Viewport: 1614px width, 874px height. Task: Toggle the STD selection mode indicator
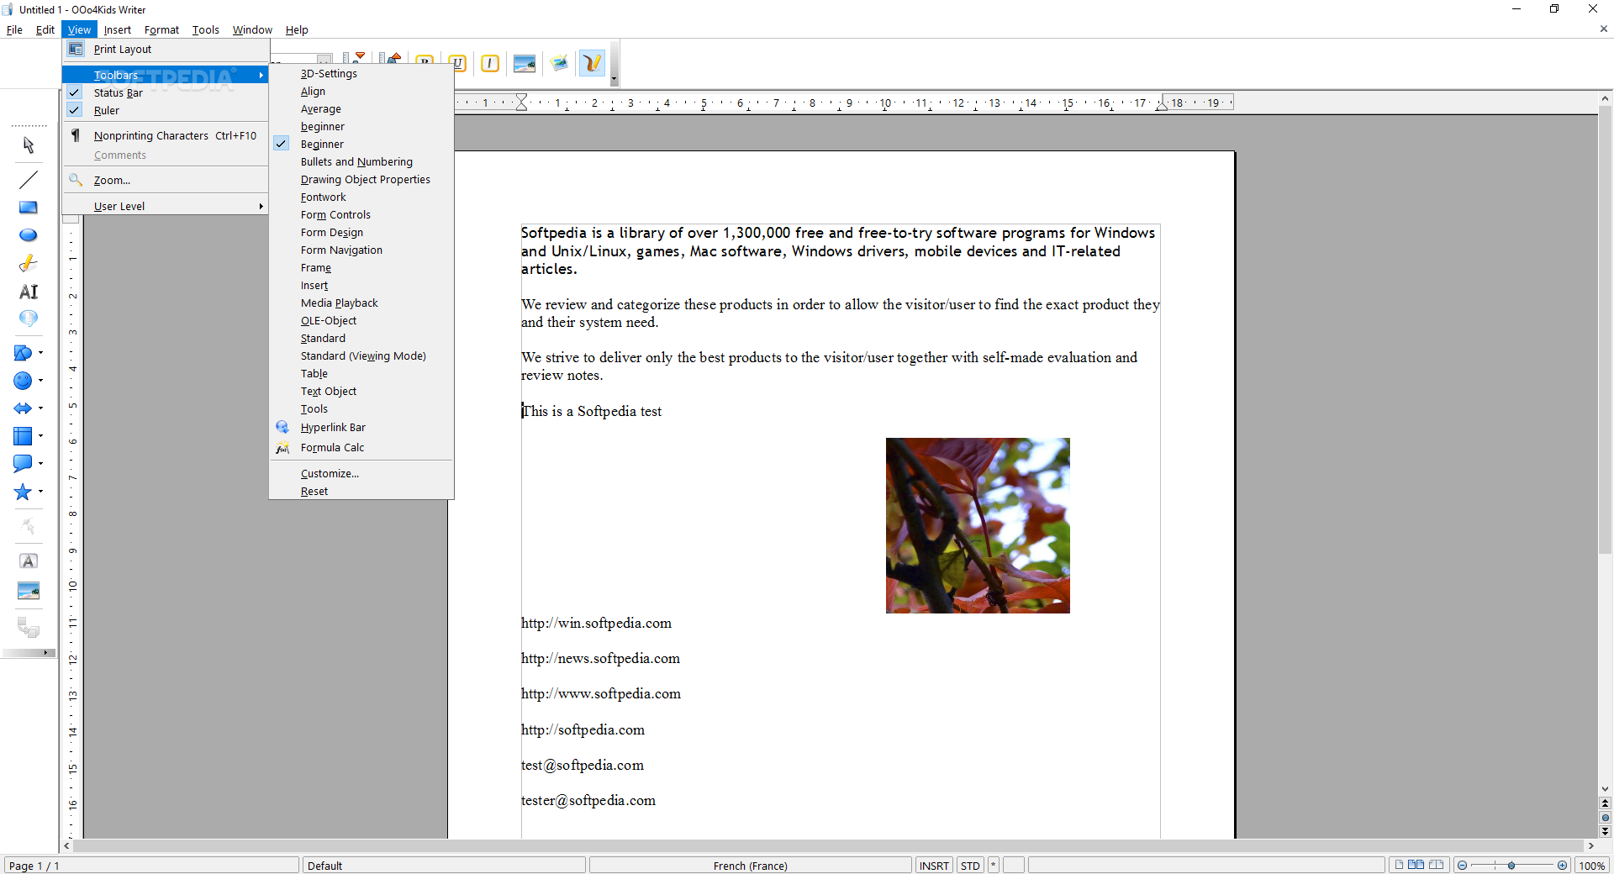pyautogui.click(x=970, y=866)
